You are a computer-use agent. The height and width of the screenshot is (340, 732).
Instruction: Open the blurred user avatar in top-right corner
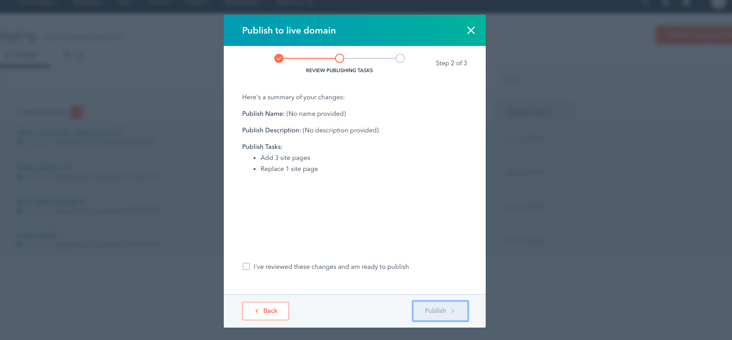[719, 4]
